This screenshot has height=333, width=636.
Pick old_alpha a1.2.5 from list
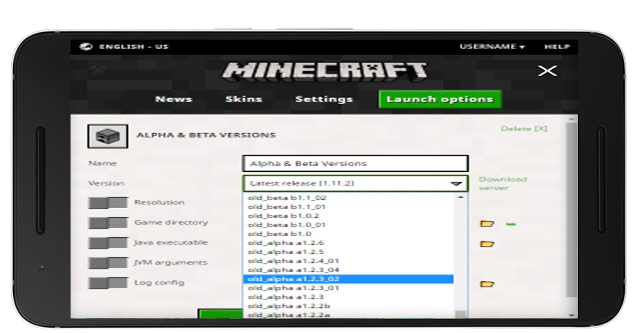(x=286, y=252)
